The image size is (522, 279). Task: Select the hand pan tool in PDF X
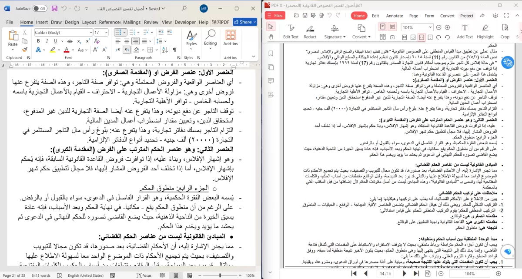coord(270,37)
